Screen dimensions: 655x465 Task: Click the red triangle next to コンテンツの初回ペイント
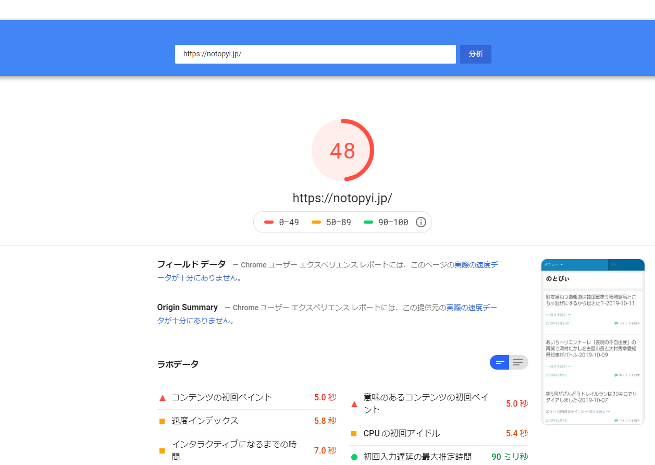162,398
